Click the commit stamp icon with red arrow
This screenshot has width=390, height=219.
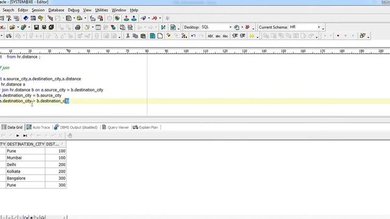pos(126,18)
